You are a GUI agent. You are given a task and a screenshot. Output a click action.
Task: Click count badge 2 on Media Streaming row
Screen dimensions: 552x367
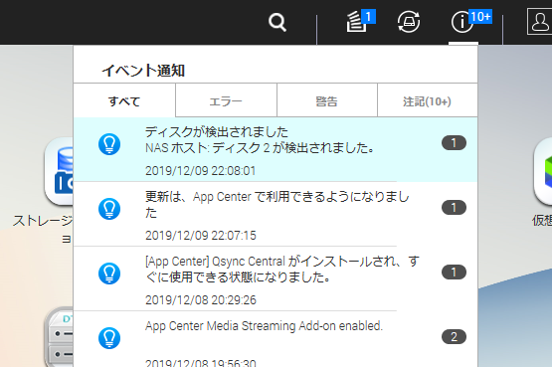point(454,337)
